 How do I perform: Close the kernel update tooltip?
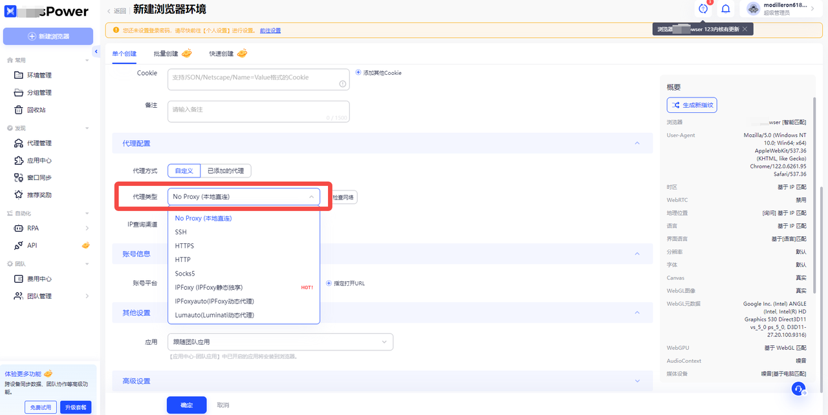click(x=745, y=29)
